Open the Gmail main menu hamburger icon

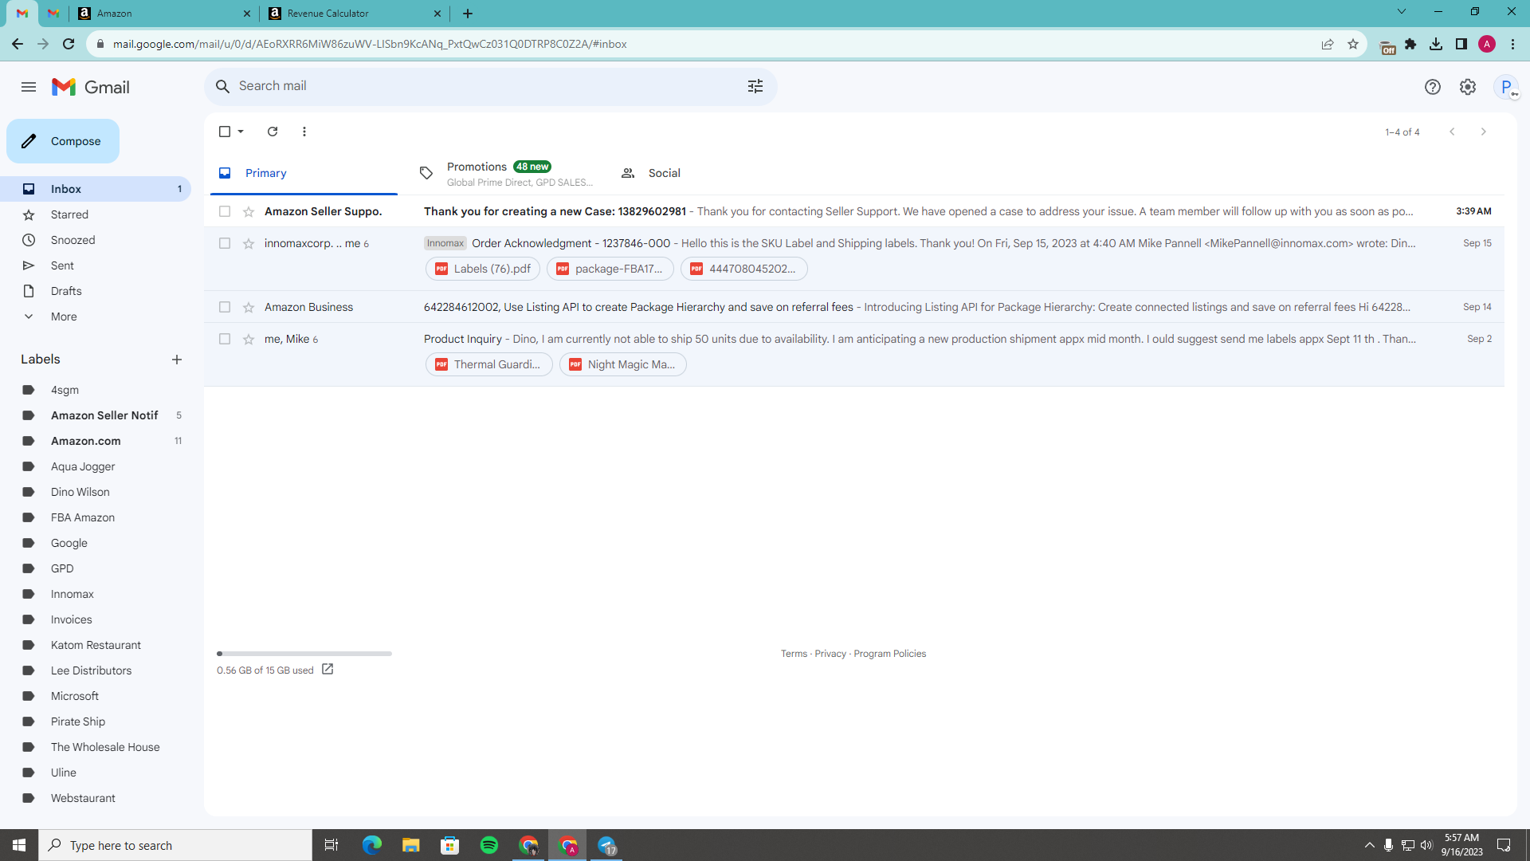point(29,87)
